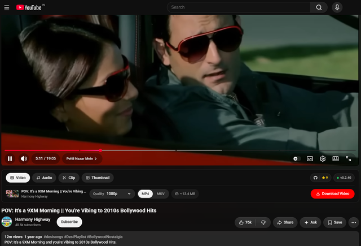Turn on subtitles captions
Image resolution: width=361 pixels, height=246 pixels.
pos(310,159)
